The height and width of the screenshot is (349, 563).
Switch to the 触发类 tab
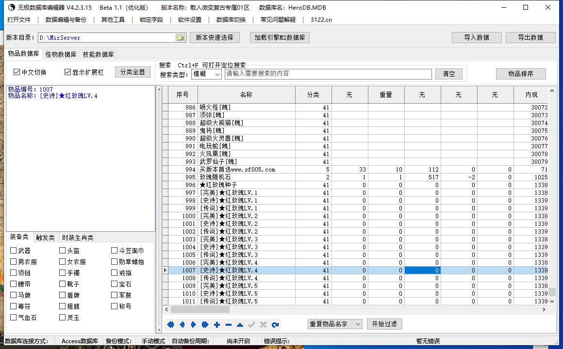(45, 238)
